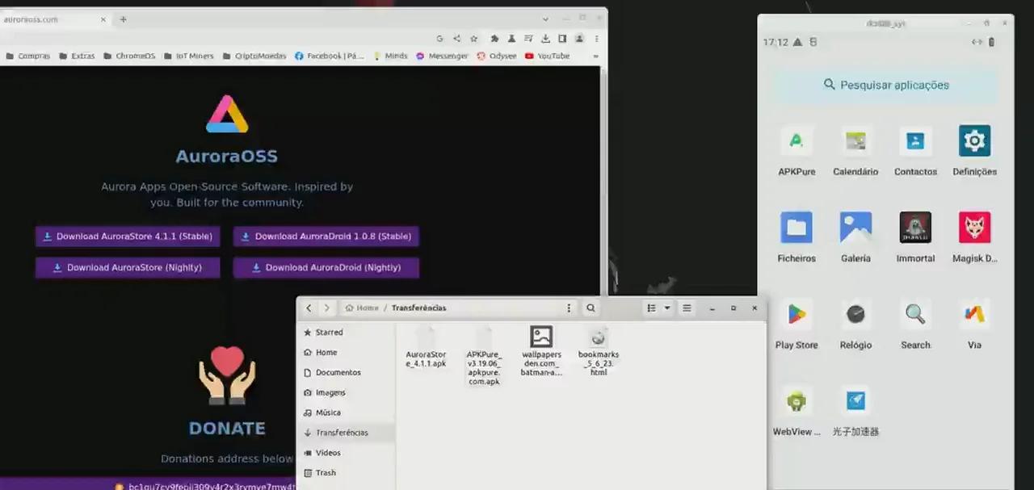This screenshot has height=490, width=1034.
Task: Launch Magisk Delta app
Action: [x=974, y=228]
